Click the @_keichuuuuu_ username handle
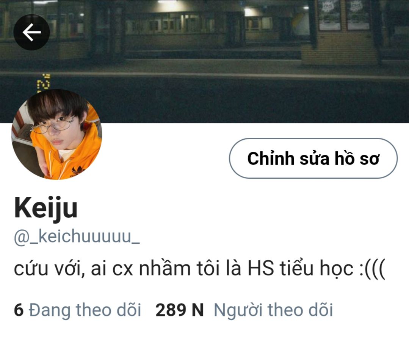Viewport: 409px width, 338px height. tap(77, 237)
